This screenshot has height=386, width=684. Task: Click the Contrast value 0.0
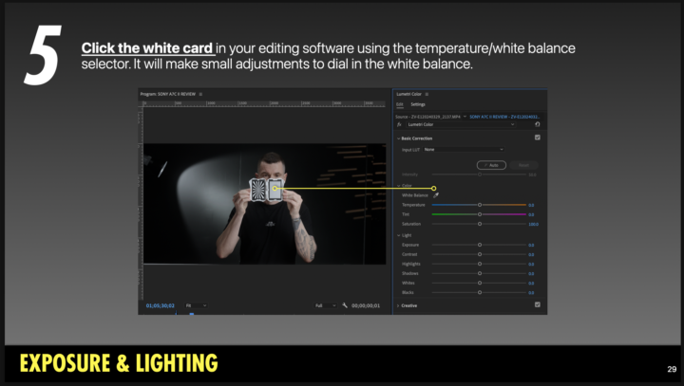click(531, 255)
